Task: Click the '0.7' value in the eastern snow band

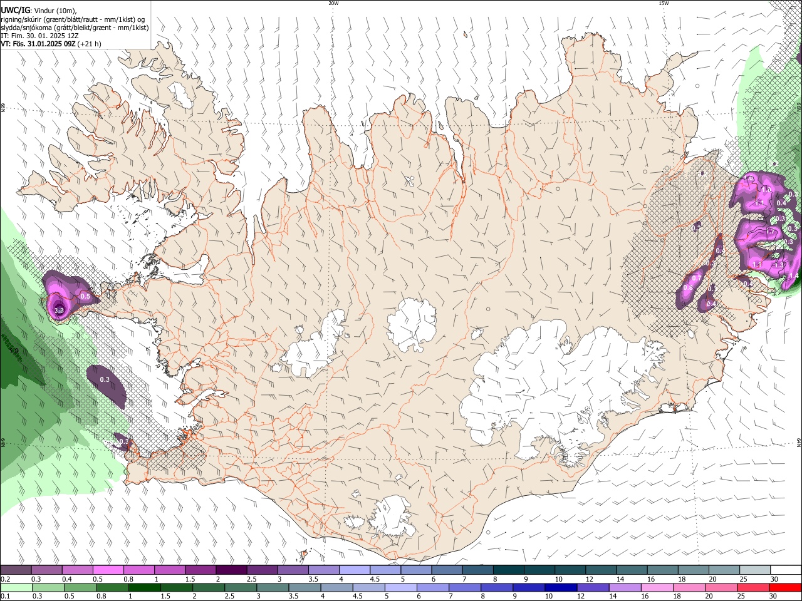Action: [696, 278]
